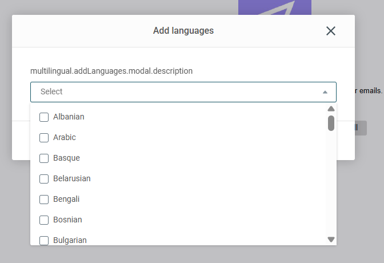Collapse the Select dropdown arrow
Image resolution: width=384 pixels, height=263 pixels.
click(325, 92)
